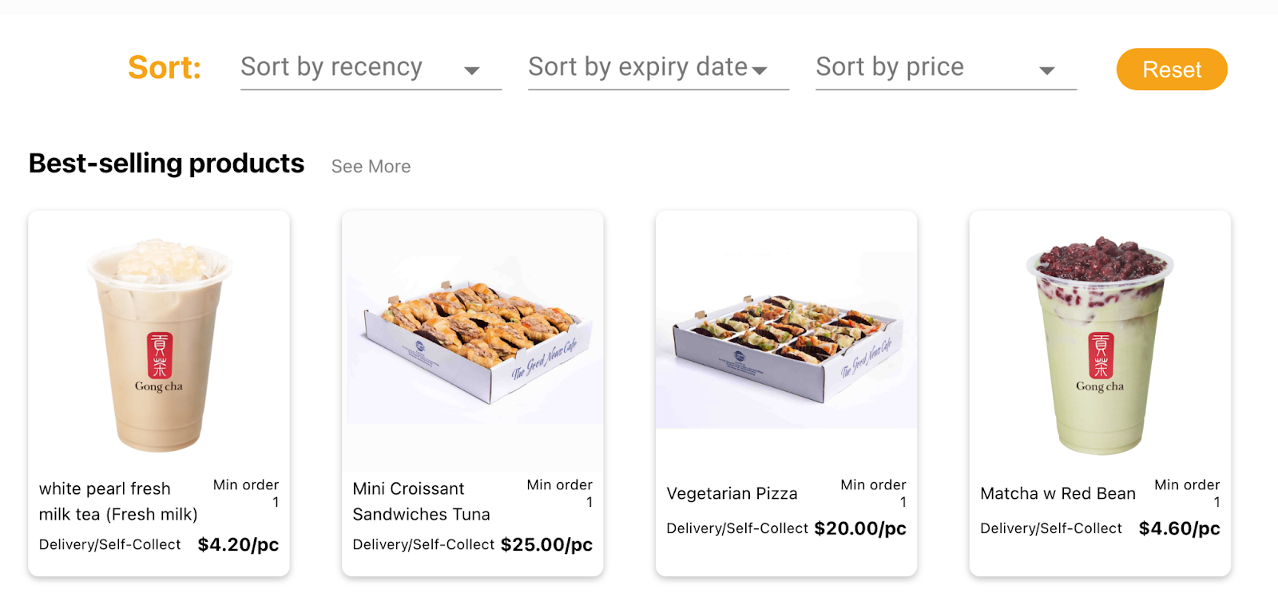Open the Matcha w Red Bean title
This screenshot has height=605, width=1278.
(x=1058, y=494)
